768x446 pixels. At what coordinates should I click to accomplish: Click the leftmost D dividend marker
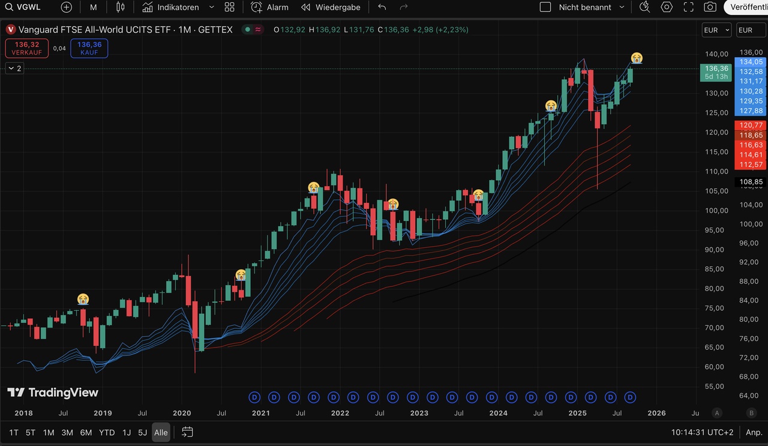(x=254, y=397)
